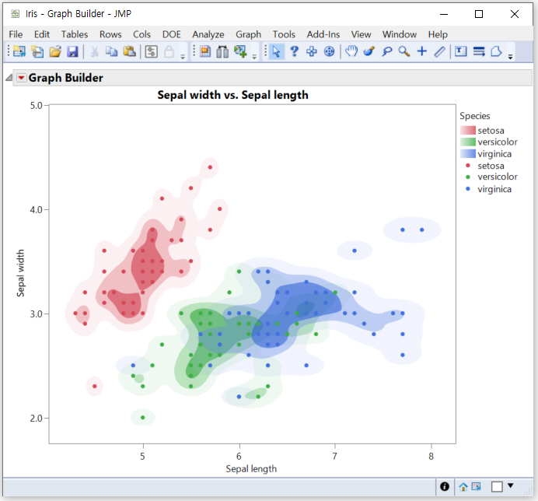This screenshot has width=538, height=501.
Task: Click the Open file folder icon
Action: click(55, 51)
